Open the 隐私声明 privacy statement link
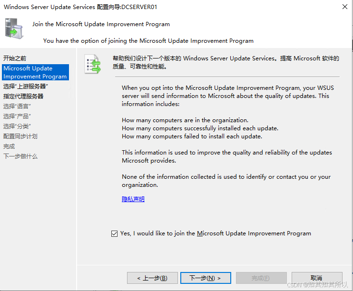The width and height of the screenshot is (353, 291). (133, 199)
